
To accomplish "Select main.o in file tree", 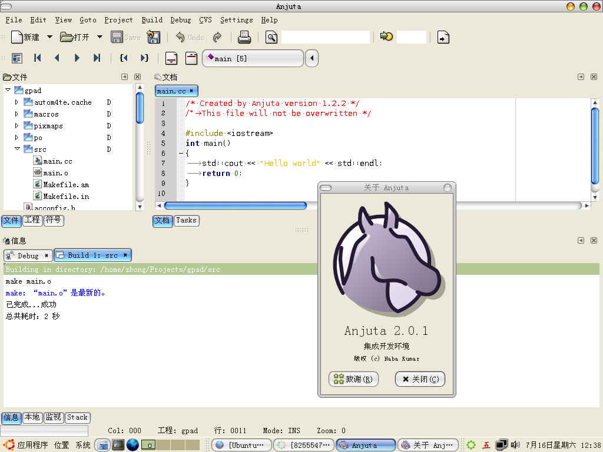I will click(55, 174).
